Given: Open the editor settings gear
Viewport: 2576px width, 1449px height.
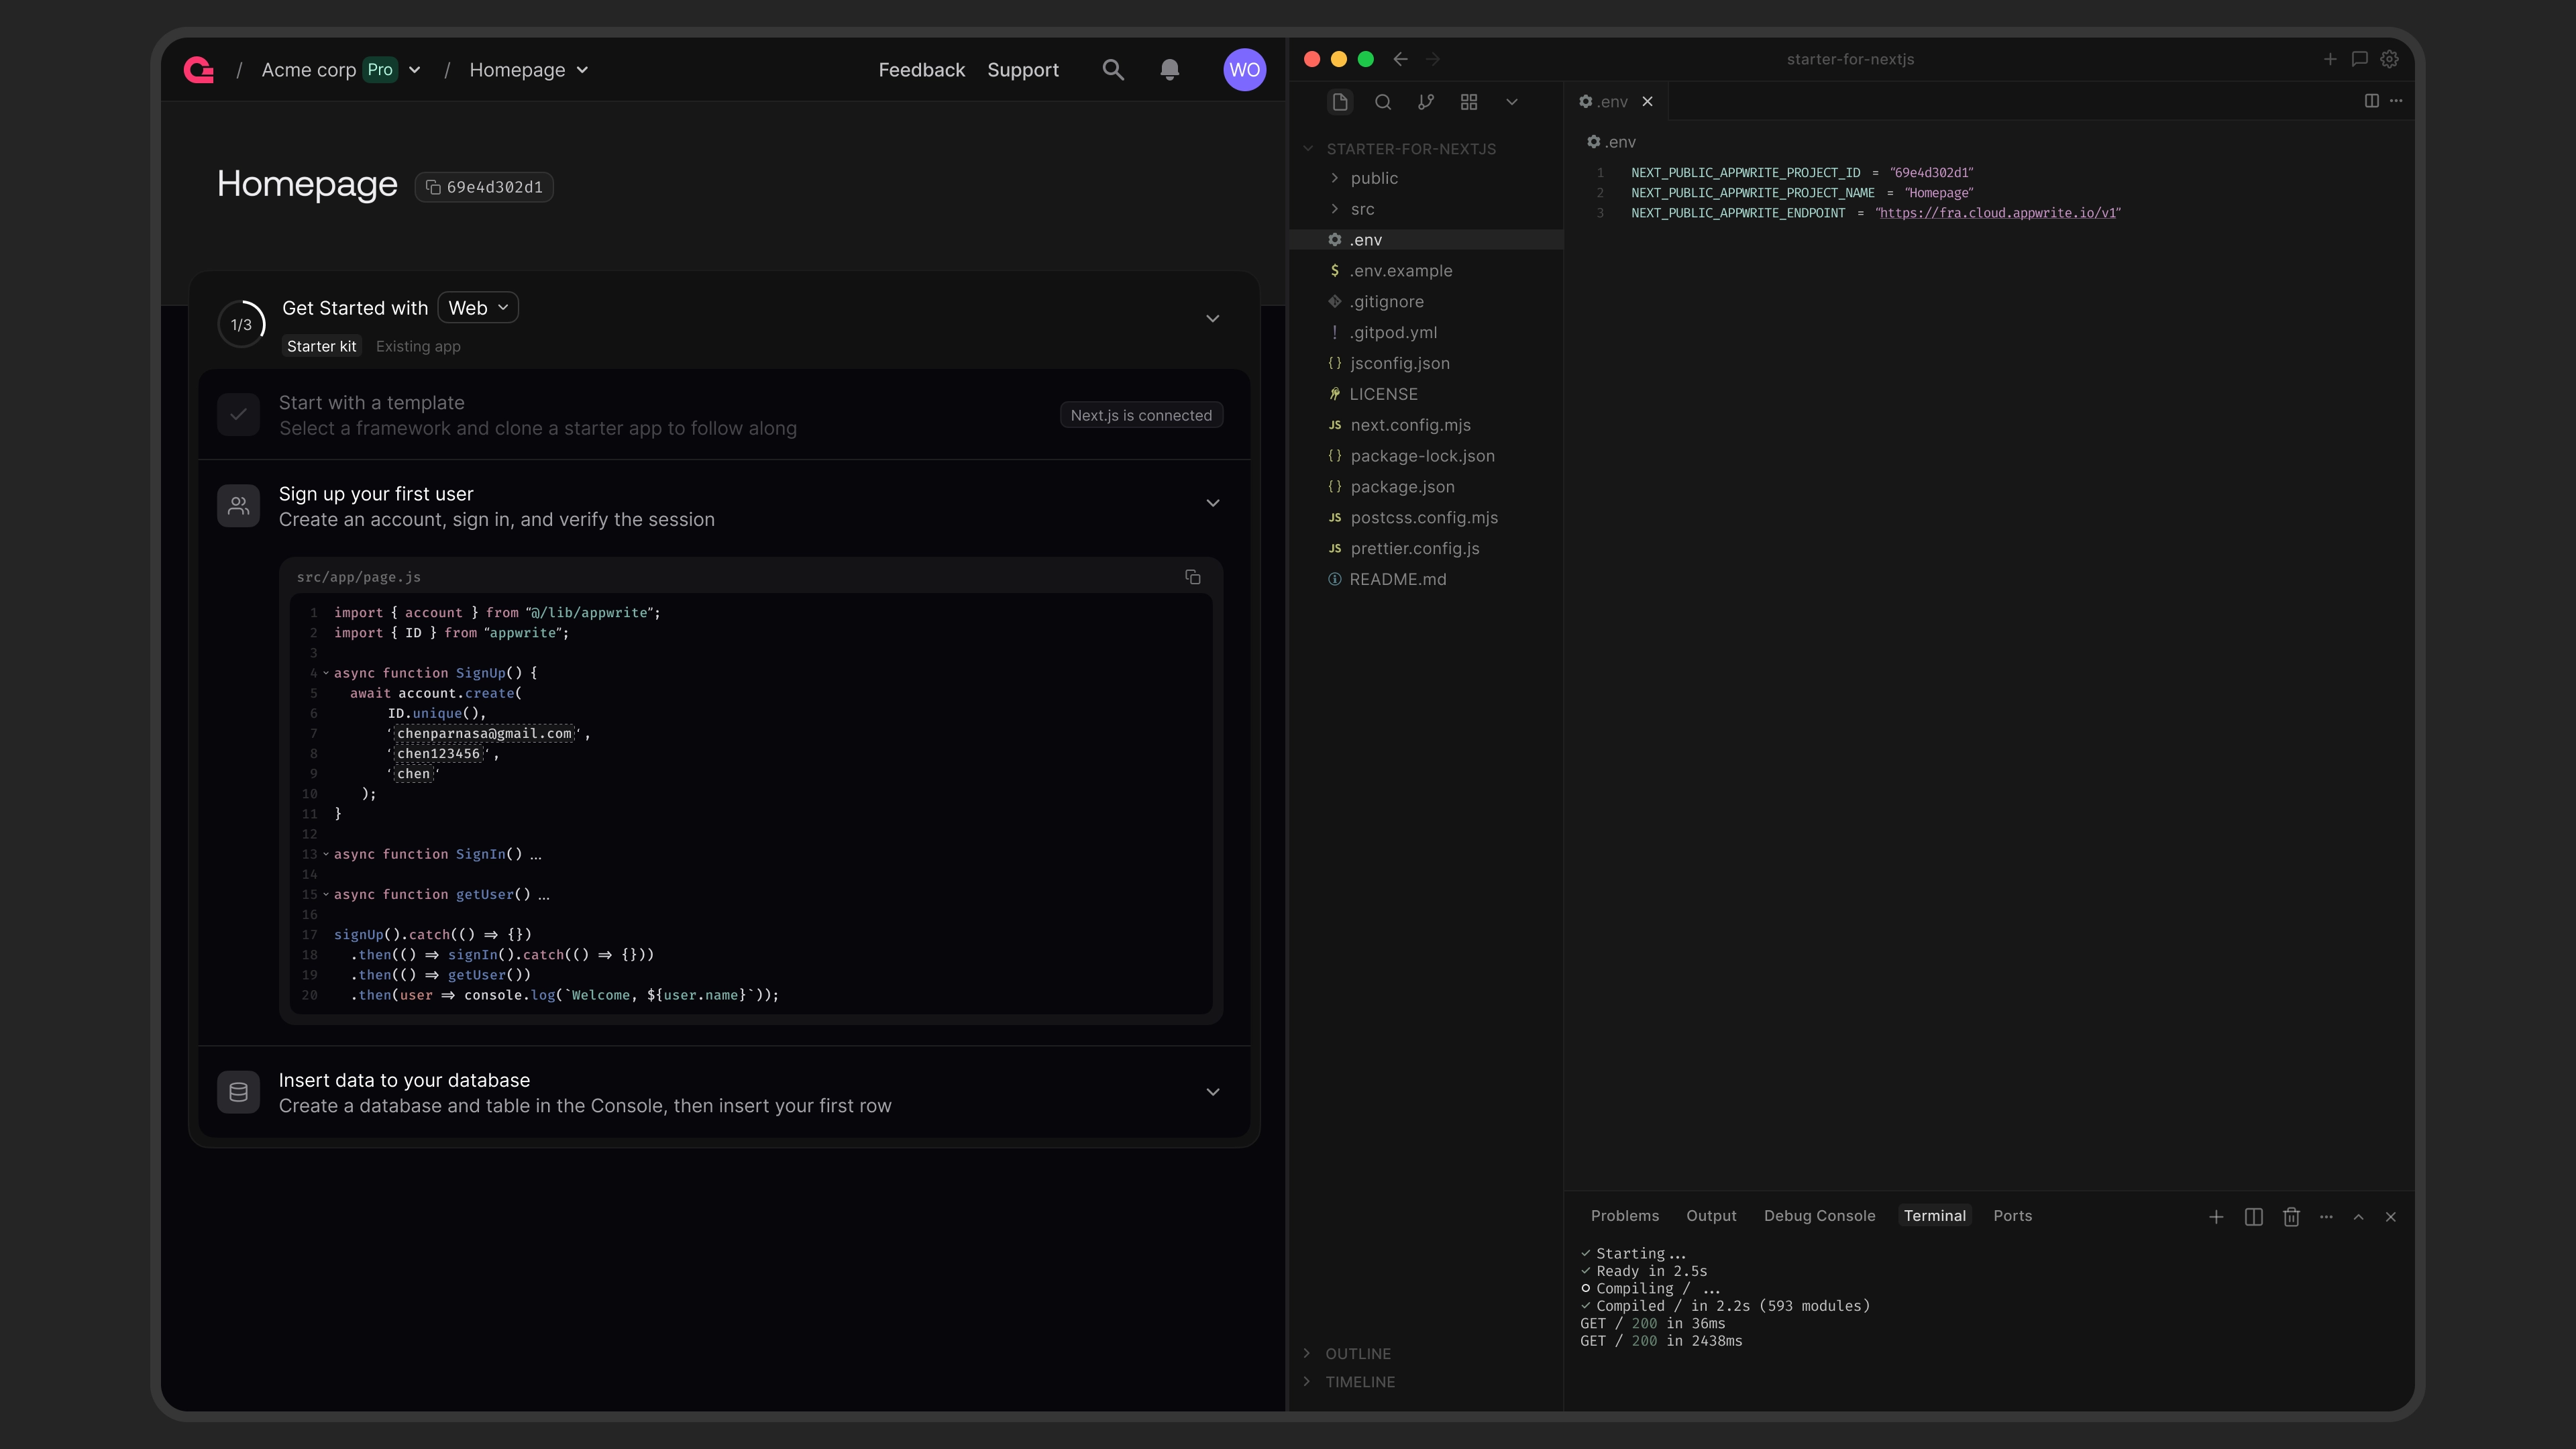Looking at the screenshot, I should (2390, 59).
